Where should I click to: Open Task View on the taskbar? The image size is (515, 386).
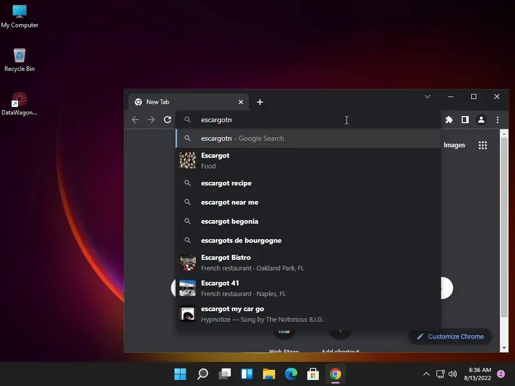pyautogui.click(x=225, y=374)
